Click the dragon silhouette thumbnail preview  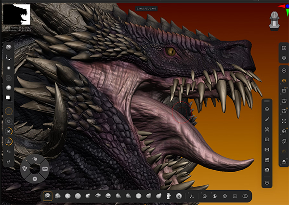[16, 14]
